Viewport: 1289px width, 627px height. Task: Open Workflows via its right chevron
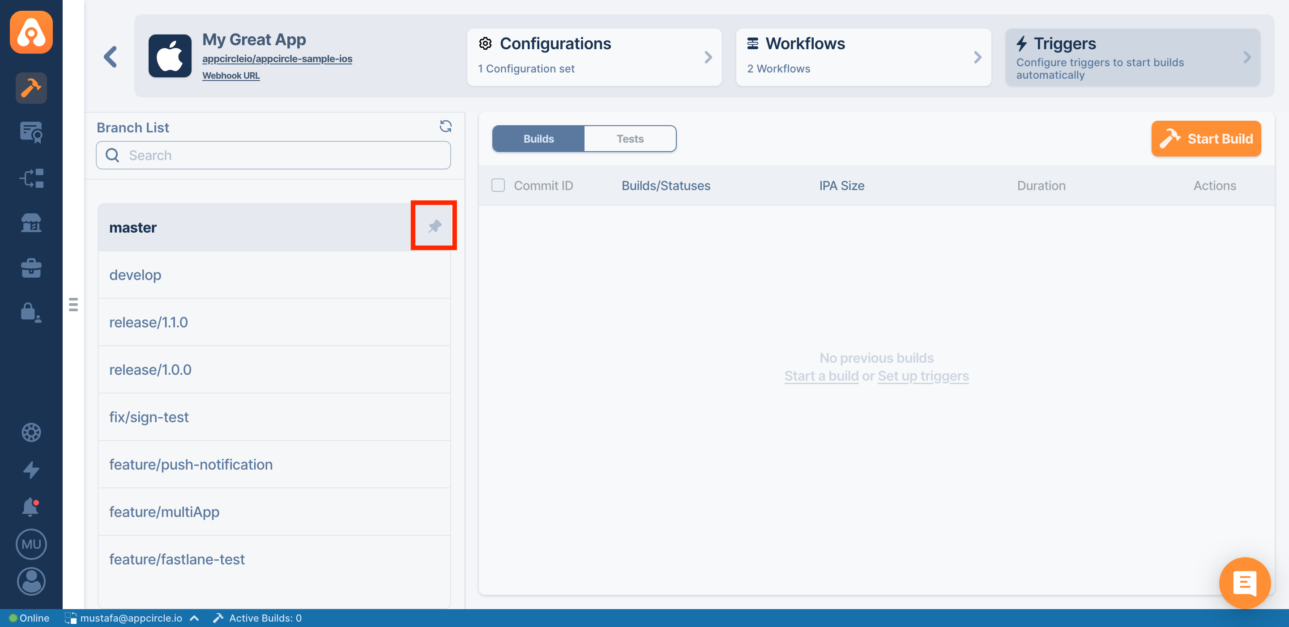(x=977, y=57)
